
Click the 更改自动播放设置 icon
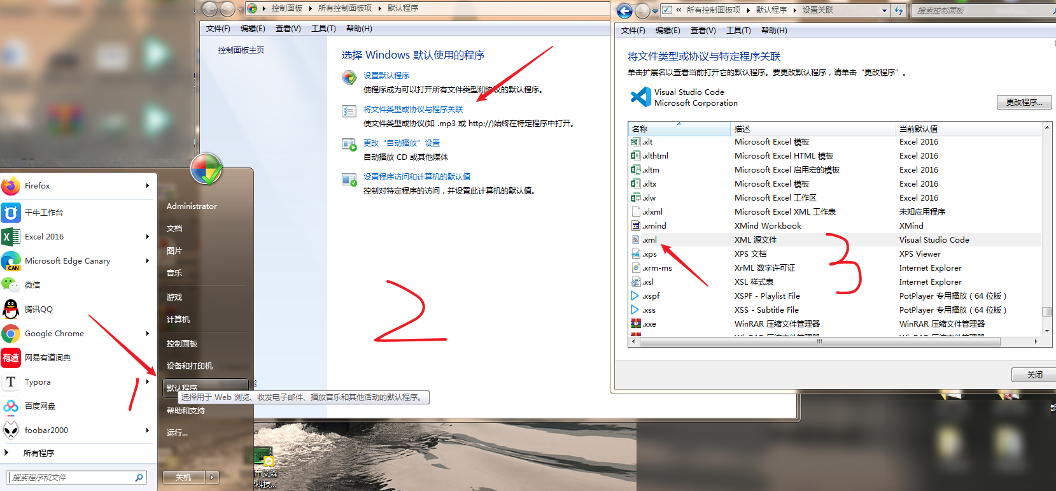tap(349, 145)
